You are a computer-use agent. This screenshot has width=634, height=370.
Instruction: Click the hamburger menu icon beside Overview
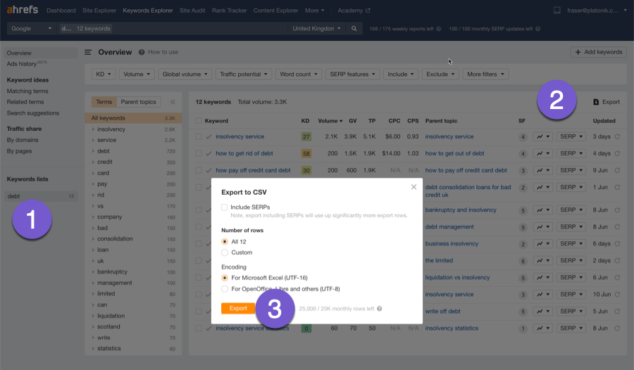(x=88, y=52)
